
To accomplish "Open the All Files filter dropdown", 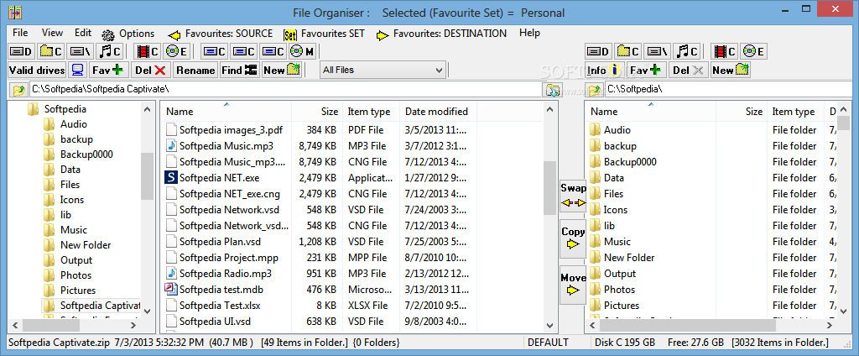I will 383,70.
